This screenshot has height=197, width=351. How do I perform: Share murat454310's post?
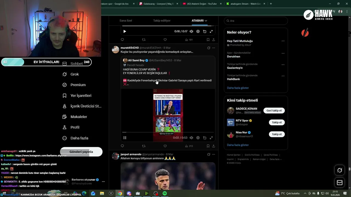214,146
